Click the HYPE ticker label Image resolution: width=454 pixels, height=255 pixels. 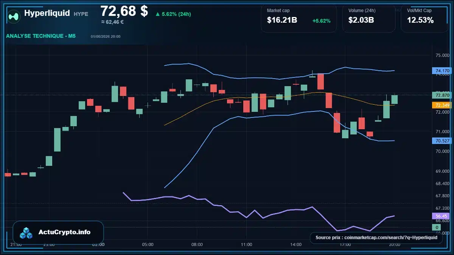(x=81, y=14)
